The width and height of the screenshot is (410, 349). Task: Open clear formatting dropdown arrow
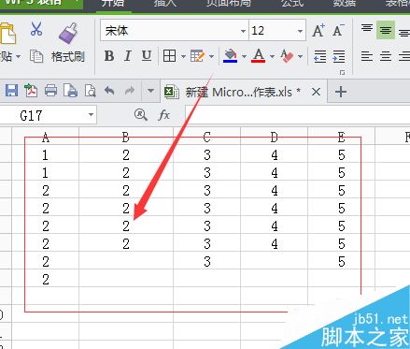coord(300,56)
